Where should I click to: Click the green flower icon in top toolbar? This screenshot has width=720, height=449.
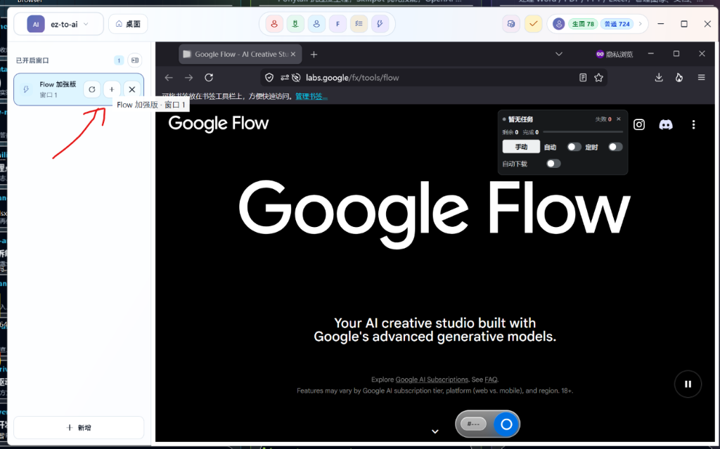click(x=295, y=24)
